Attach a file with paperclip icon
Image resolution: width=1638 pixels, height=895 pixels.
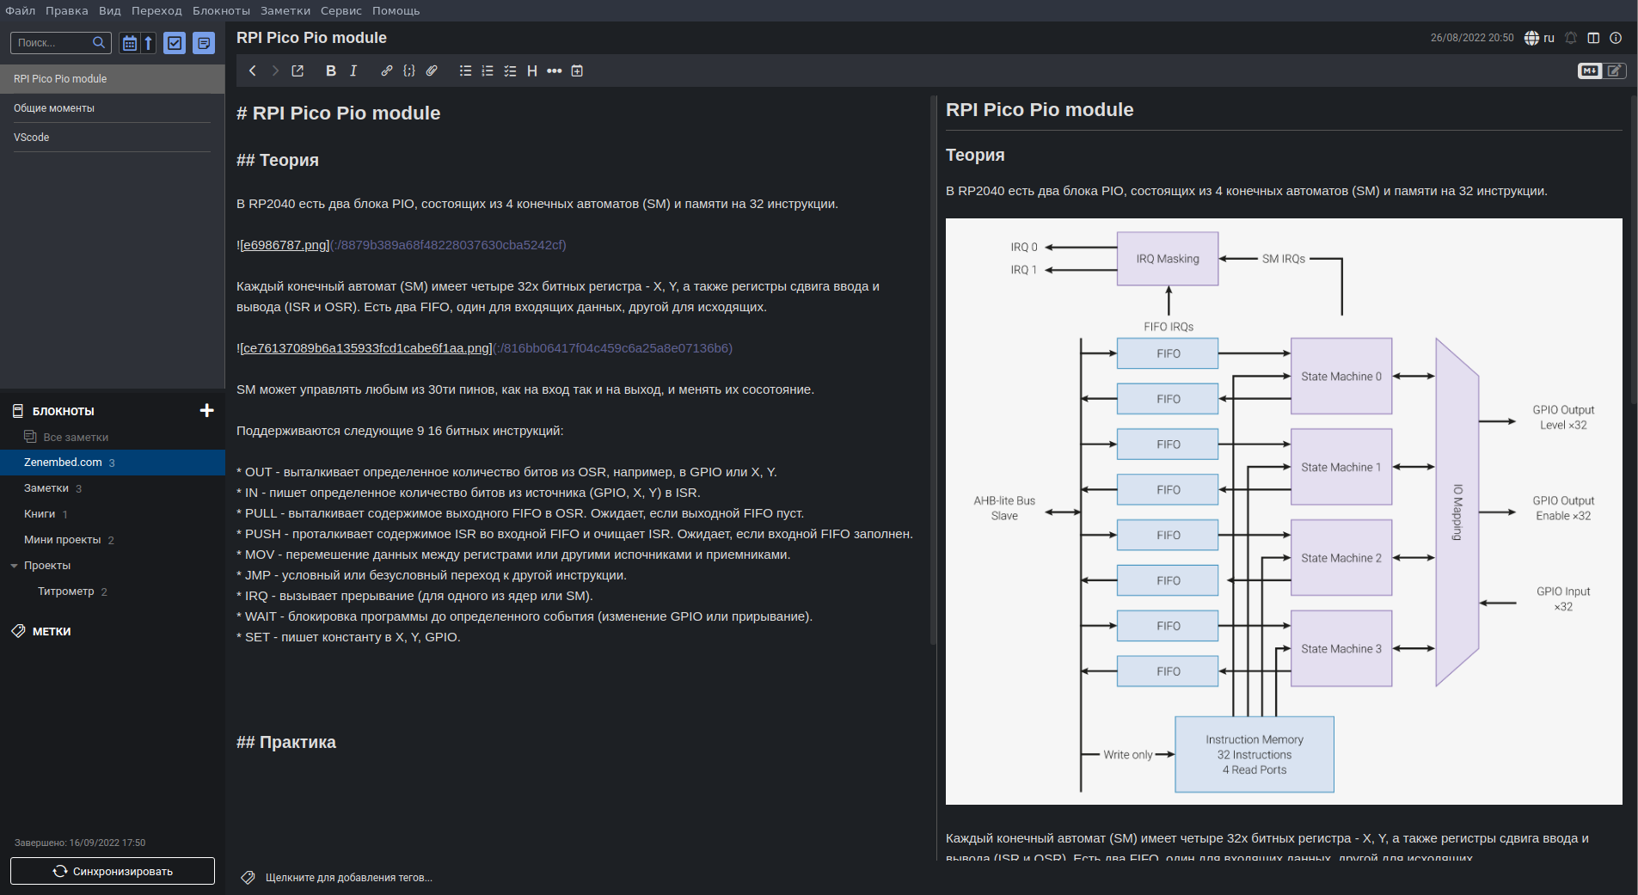point(432,71)
